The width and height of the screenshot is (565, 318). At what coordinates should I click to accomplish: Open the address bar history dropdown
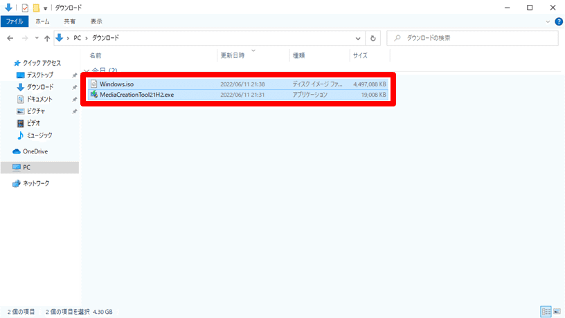tap(358, 38)
